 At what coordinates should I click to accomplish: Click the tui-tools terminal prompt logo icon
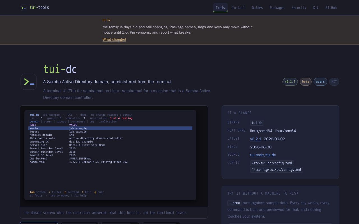pos(24,8)
